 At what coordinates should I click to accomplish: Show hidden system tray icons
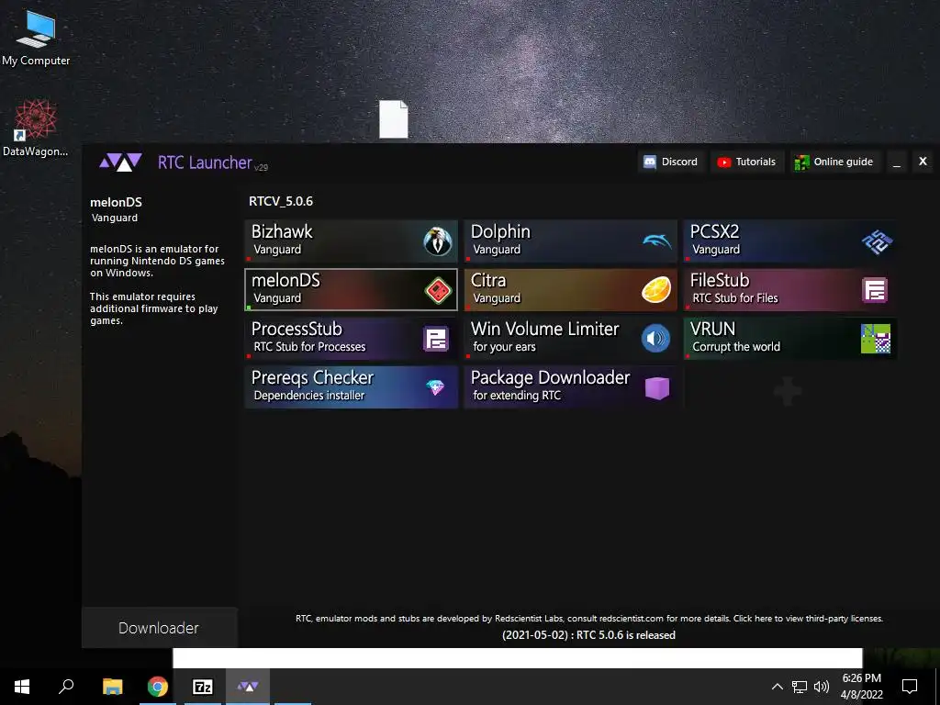point(777,687)
